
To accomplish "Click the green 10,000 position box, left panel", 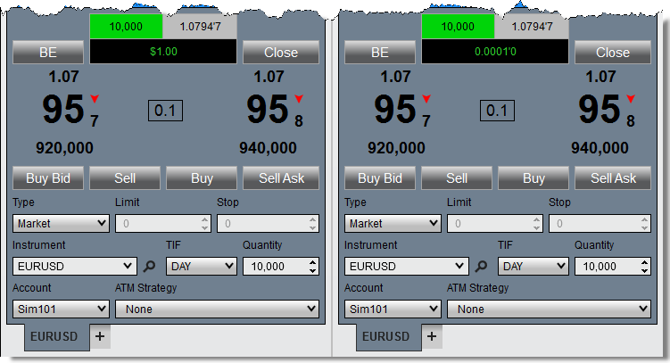I will point(126,27).
